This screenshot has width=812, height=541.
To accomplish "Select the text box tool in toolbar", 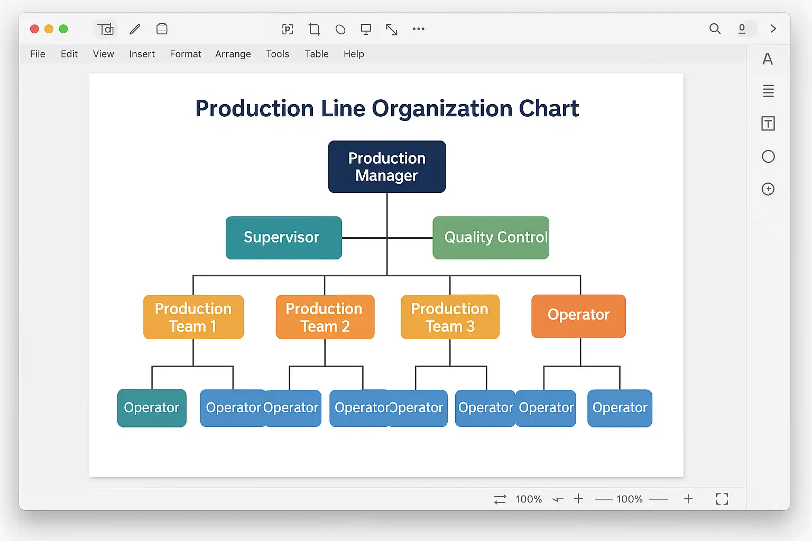I will click(x=105, y=29).
